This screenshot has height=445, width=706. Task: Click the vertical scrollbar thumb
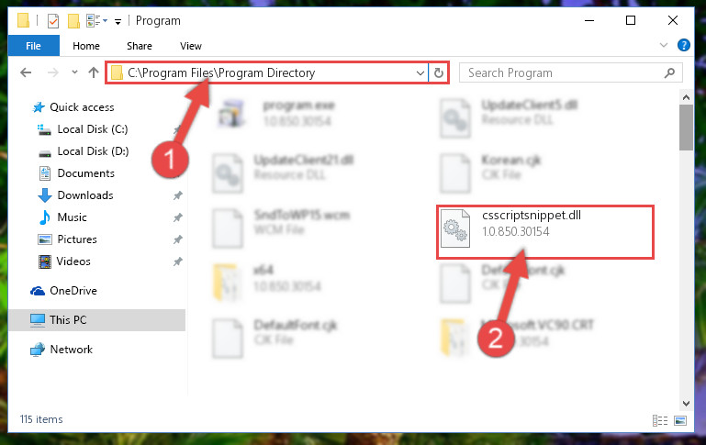pos(686,128)
